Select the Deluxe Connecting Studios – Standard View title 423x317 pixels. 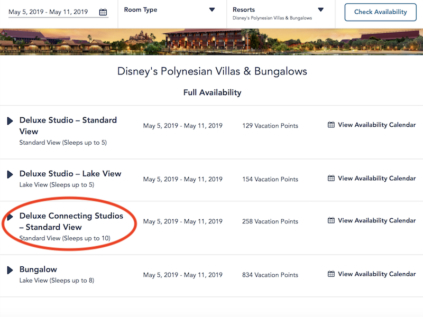71,221
